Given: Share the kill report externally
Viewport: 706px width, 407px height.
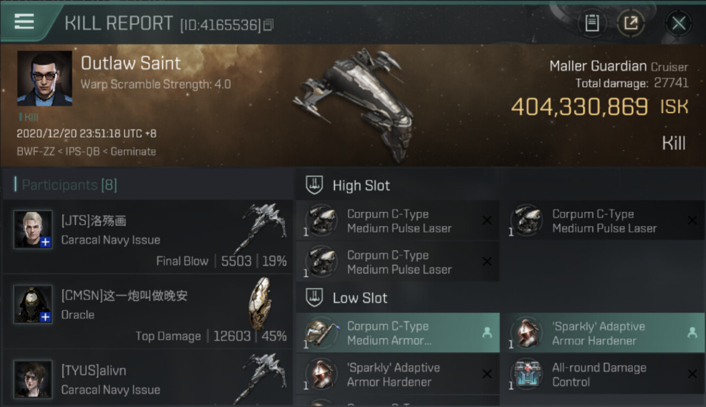Looking at the screenshot, I should tap(631, 23).
